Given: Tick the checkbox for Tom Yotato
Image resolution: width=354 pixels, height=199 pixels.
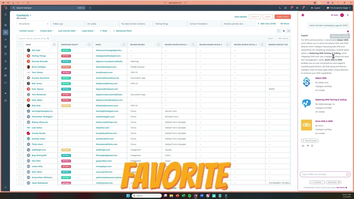Looking at the screenshot, I should click(x=20, y=72).
